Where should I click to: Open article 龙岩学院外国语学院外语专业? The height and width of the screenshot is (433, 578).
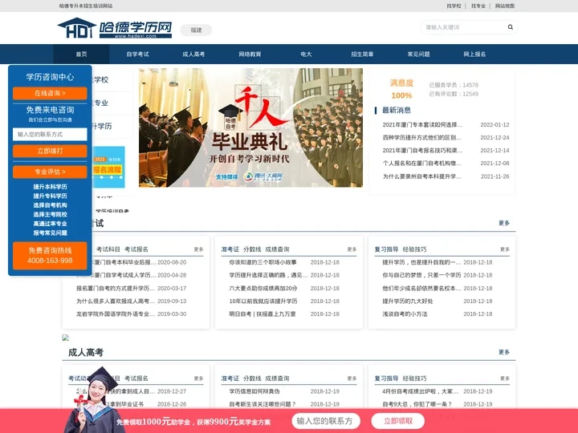tap(116, 314)
